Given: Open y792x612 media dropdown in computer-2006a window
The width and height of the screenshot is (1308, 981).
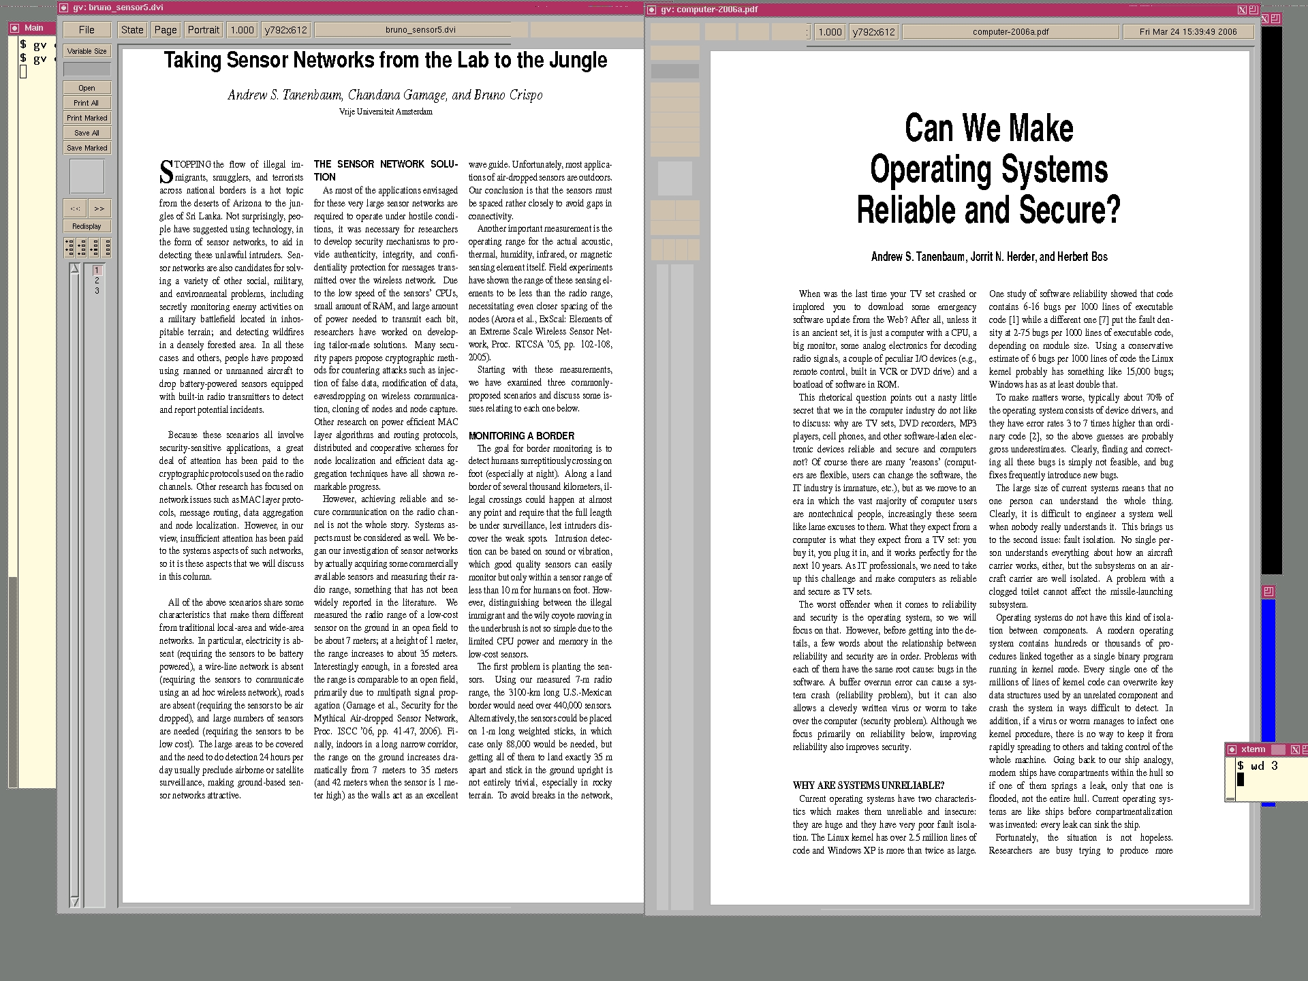Looking at the screenshot, I should pos(873,32).
